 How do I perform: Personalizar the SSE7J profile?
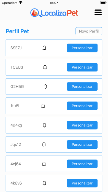click(x=82, y=48)
